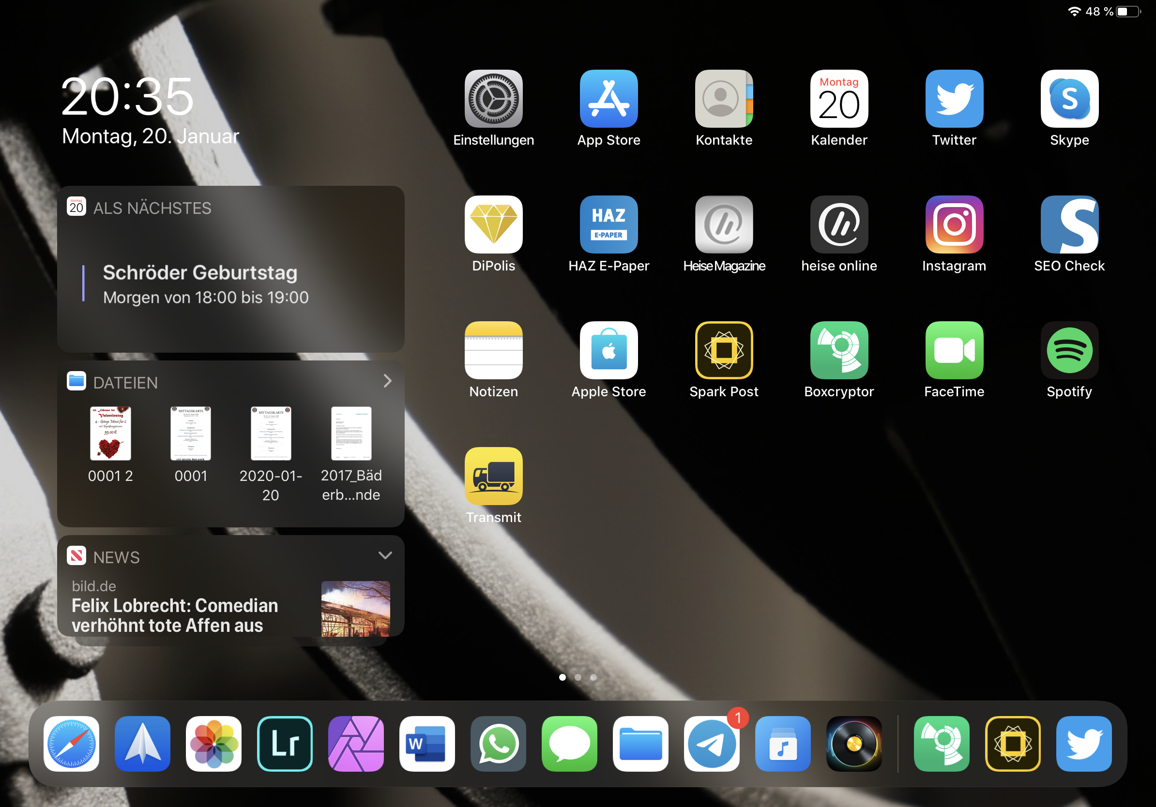Open the news article image thumbnail
Screen dimensions: 1156x807
pyautogui.click(x=355, y=609)
